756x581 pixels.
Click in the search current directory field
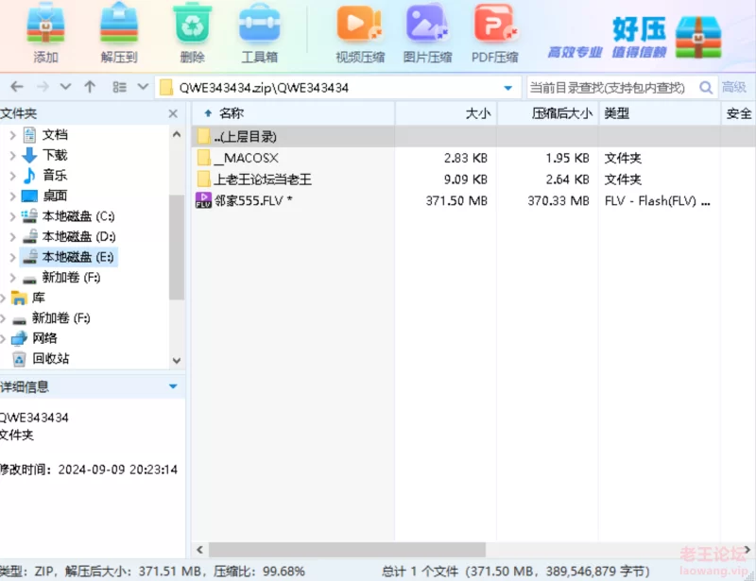(610, 88)
